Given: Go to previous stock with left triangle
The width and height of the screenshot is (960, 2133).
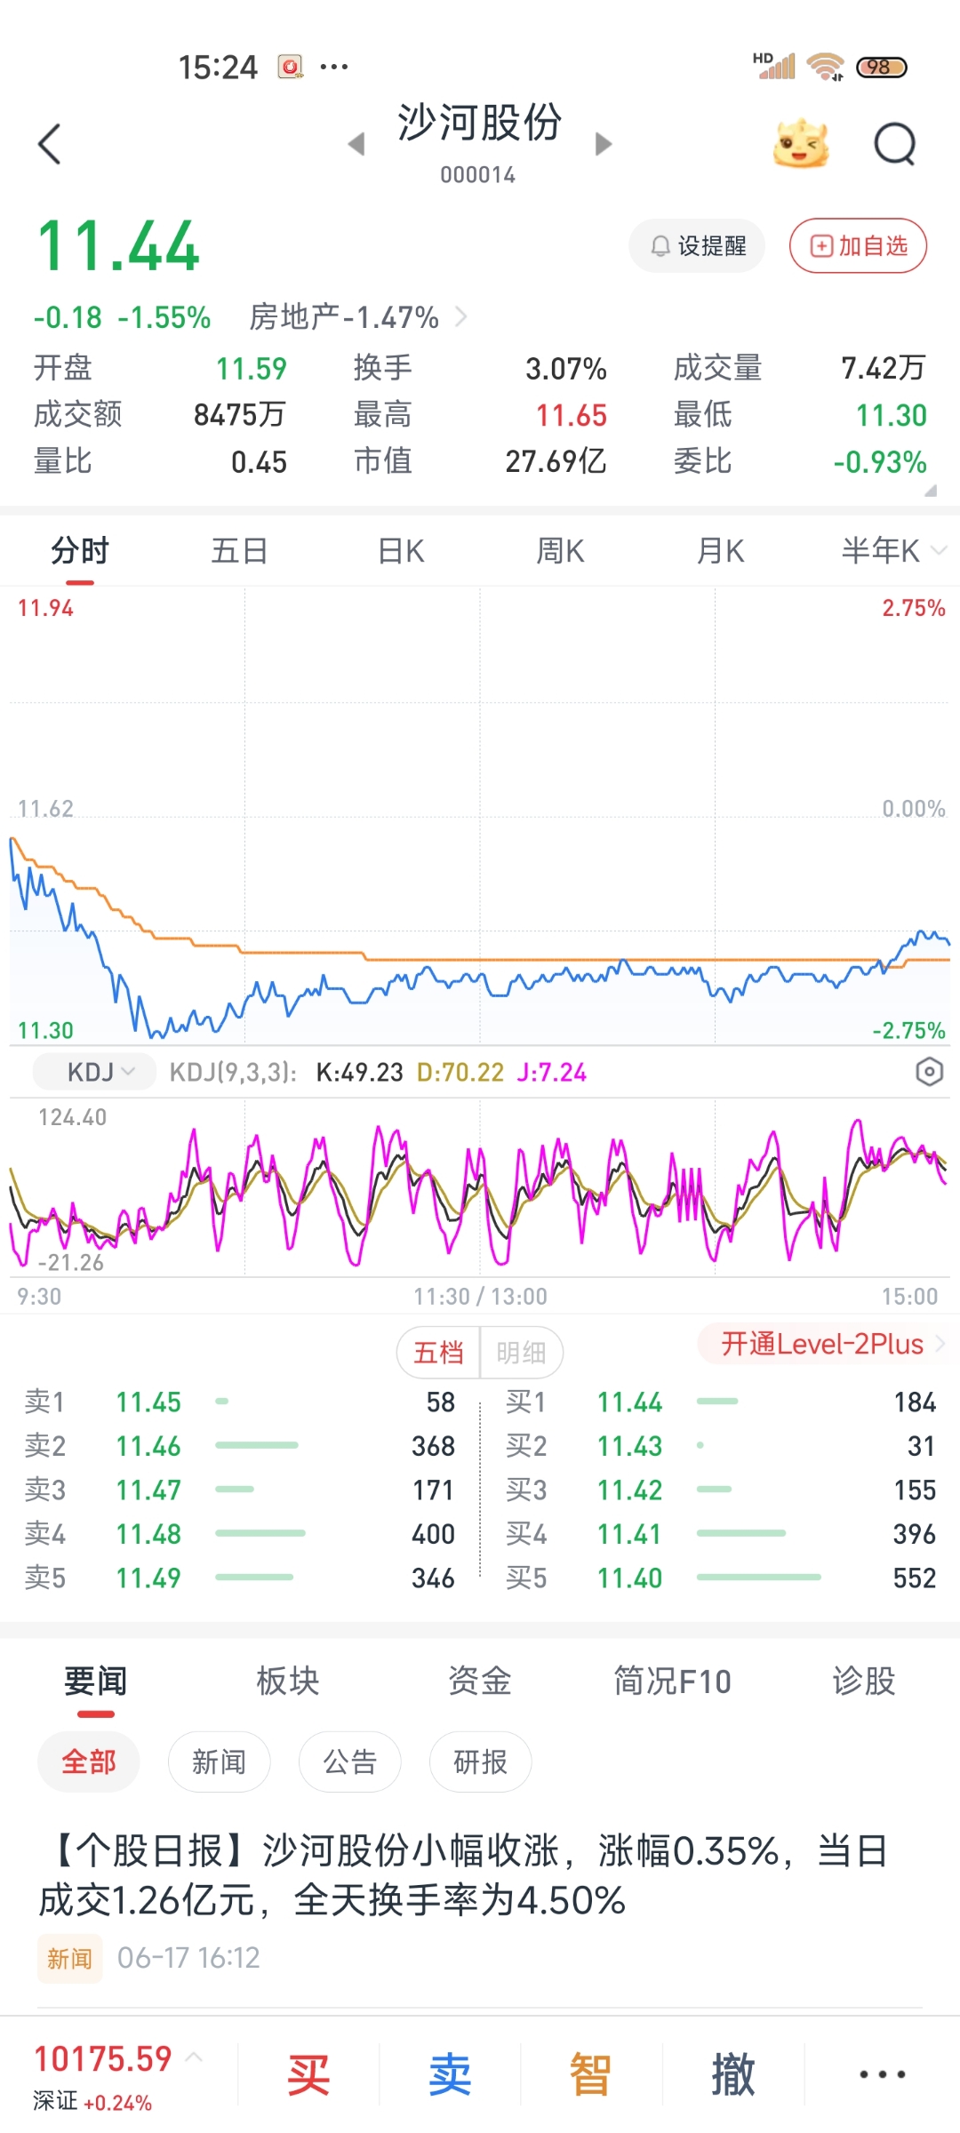Looking at the screenshot, I should click(x=356, y=144).
